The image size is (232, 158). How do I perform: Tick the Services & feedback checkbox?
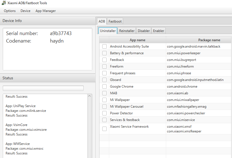click(x=104, y=120)
